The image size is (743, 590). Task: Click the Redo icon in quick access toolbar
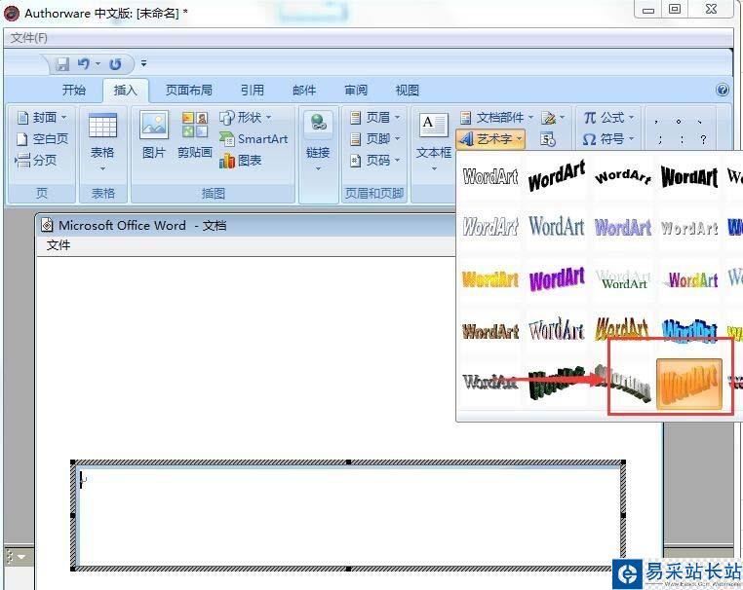click(x=115, y=64)
